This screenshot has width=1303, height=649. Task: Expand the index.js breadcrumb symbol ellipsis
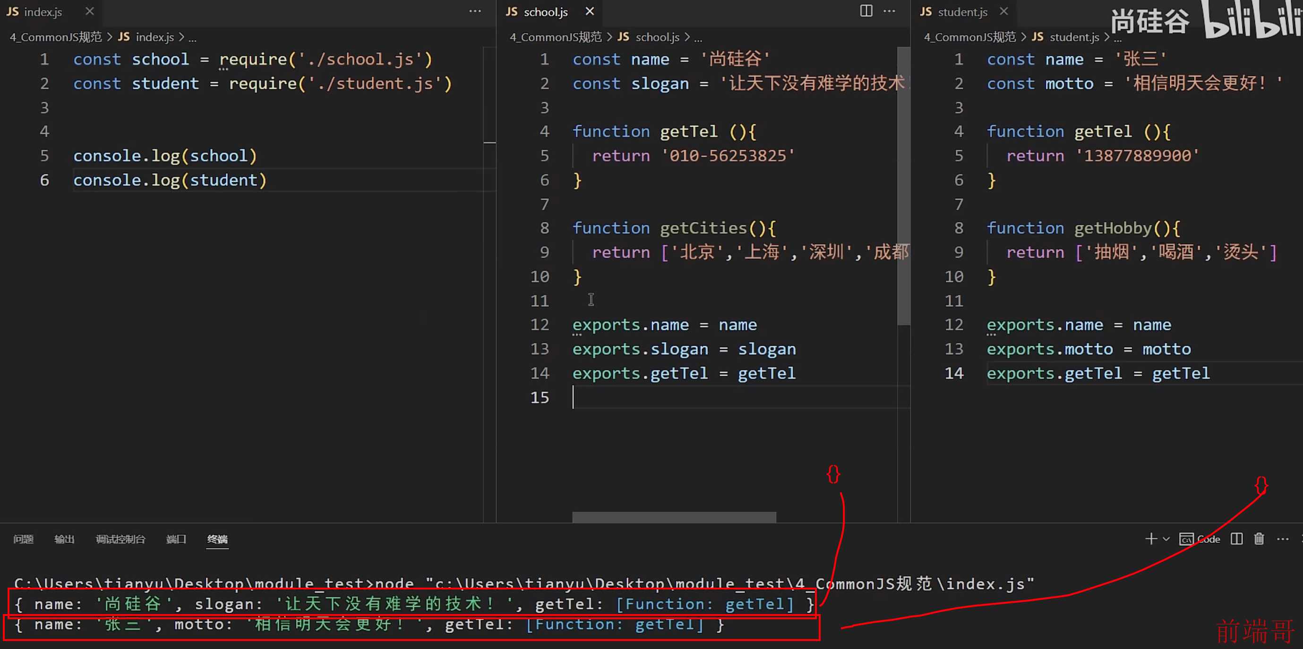click(x=192, y=38)
